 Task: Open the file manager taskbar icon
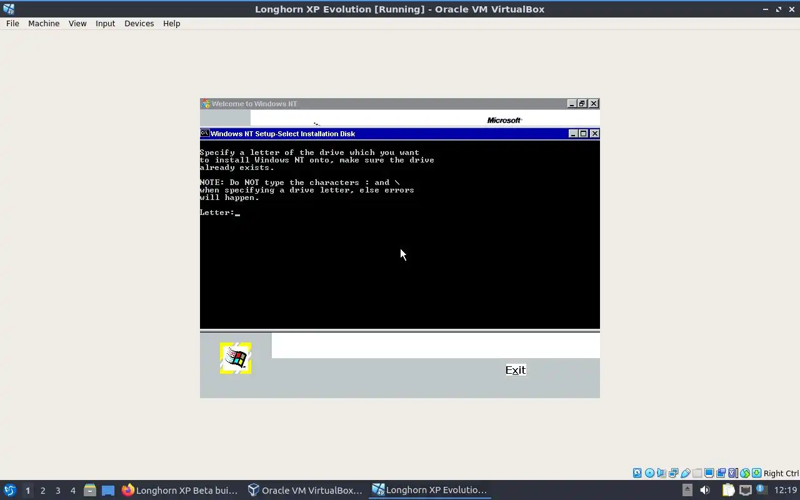89,490
